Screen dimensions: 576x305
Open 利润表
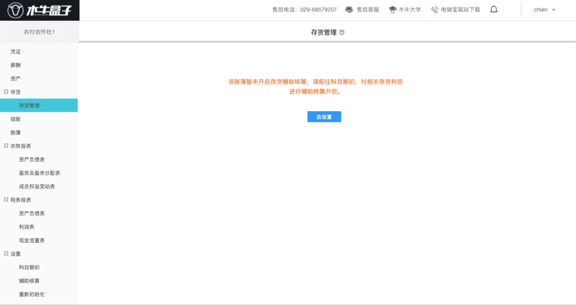27,227
